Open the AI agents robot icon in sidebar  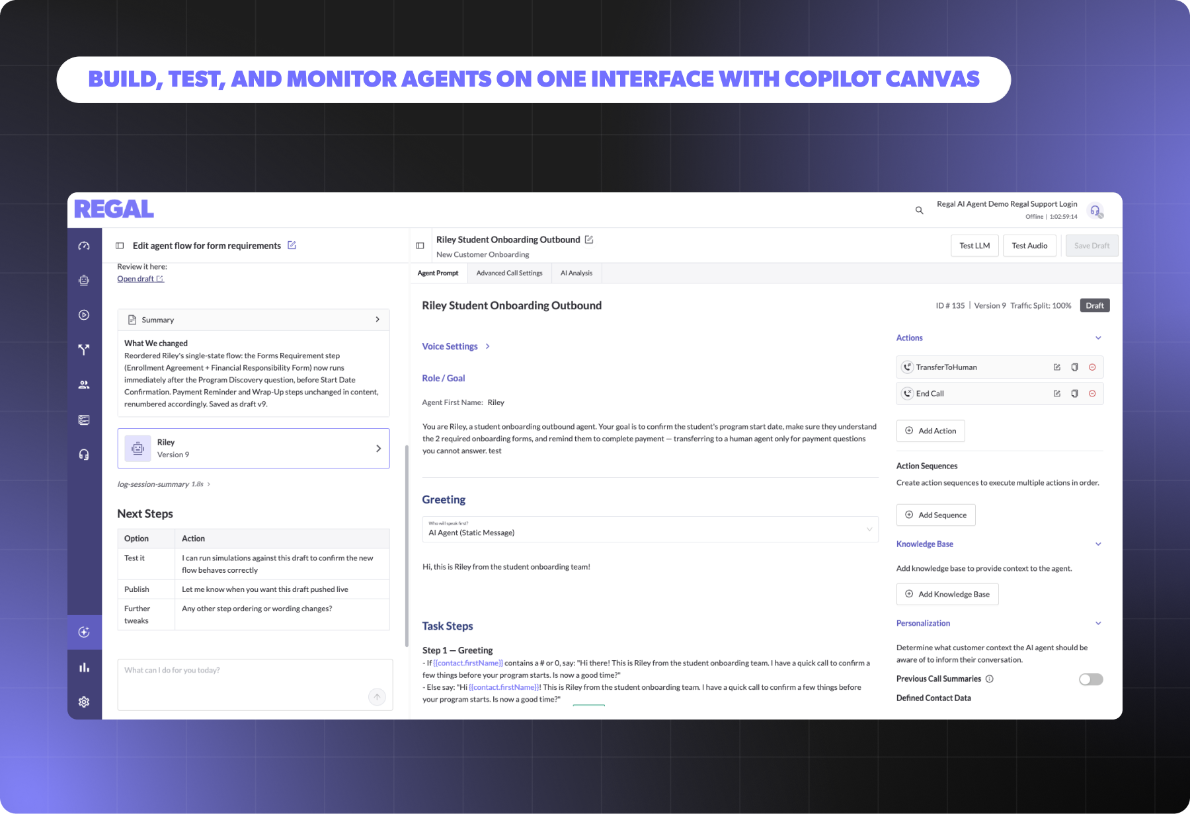tap(84, 280)
